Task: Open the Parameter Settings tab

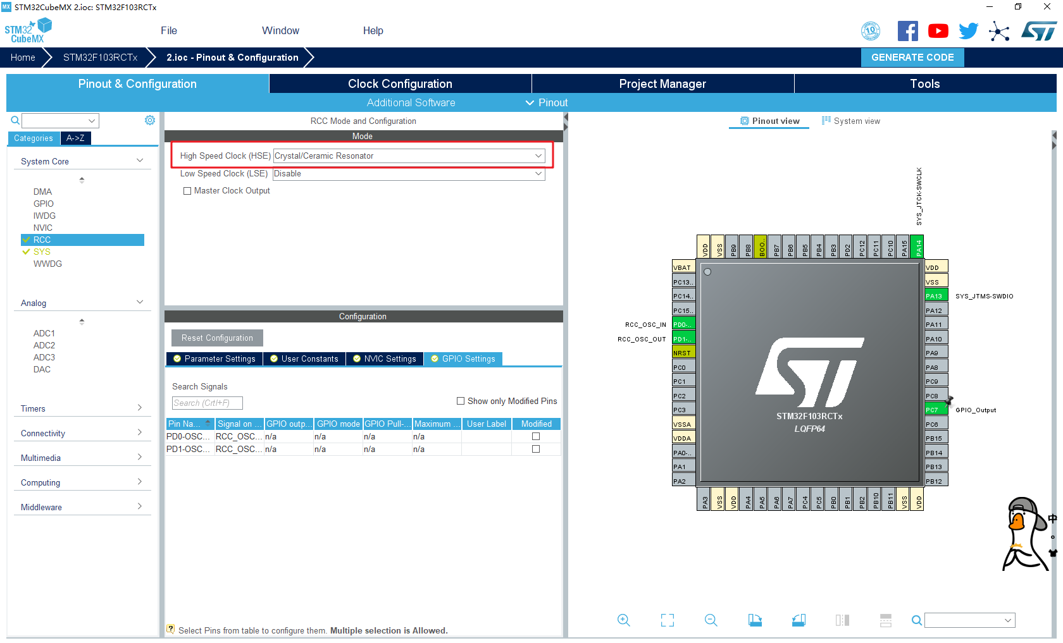Action: 214,358
